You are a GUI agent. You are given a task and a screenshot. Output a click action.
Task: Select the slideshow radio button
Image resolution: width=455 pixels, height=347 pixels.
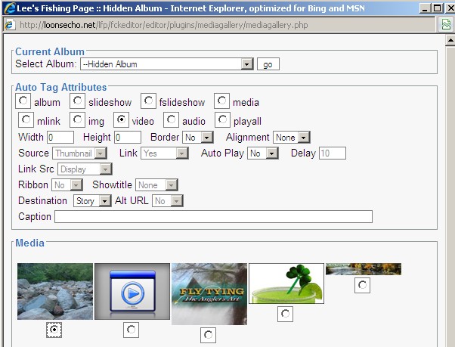pyautogui.click(x=79, y=101)
